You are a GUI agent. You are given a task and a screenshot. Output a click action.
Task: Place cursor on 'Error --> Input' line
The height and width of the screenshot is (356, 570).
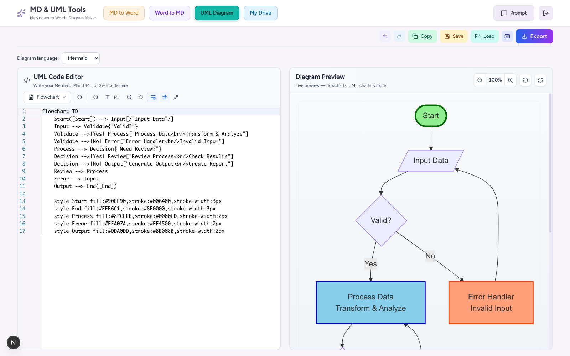coord(76,179)
